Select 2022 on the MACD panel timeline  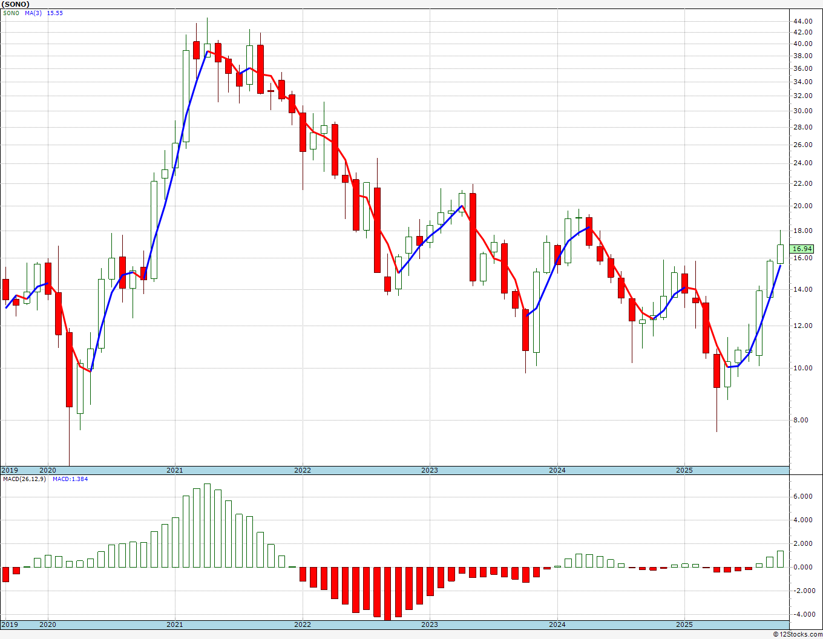[303, 624]
